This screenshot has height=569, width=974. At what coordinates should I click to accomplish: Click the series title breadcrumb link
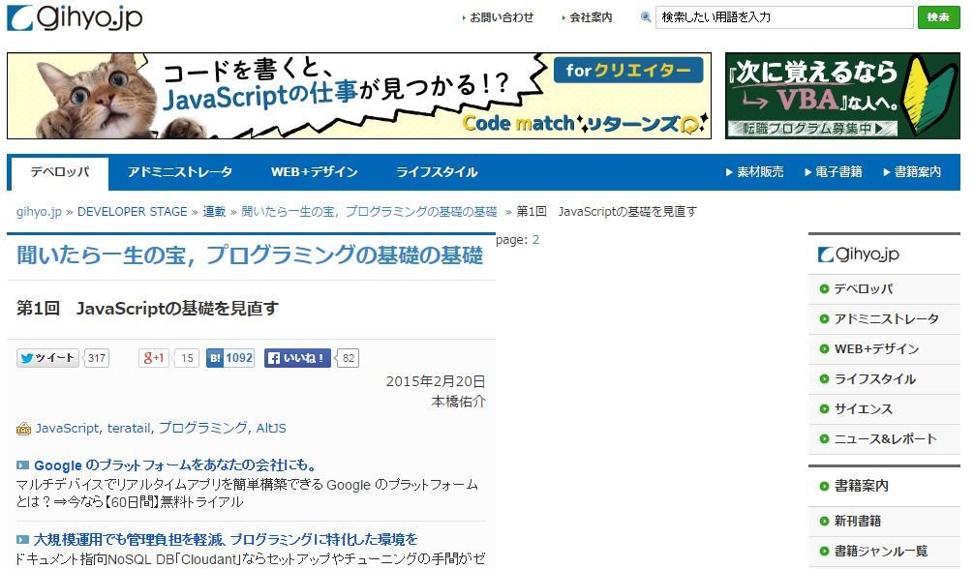(369, 212)
